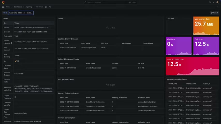Viewport: 221px width, 124px height.
Task: Open the Job ID variable dropdown
Action: coord(21,13)
